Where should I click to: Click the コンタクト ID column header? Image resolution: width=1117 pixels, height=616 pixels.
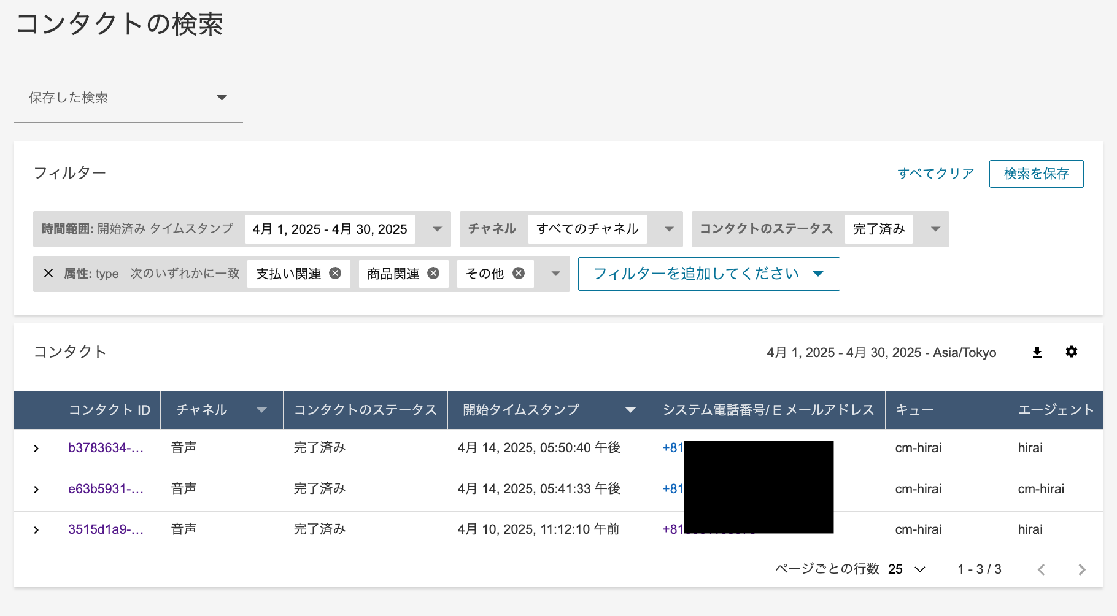click(109, 410)
